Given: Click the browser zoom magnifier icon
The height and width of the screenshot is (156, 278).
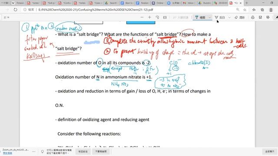Looking at the screenshot, I should (238, 10).
